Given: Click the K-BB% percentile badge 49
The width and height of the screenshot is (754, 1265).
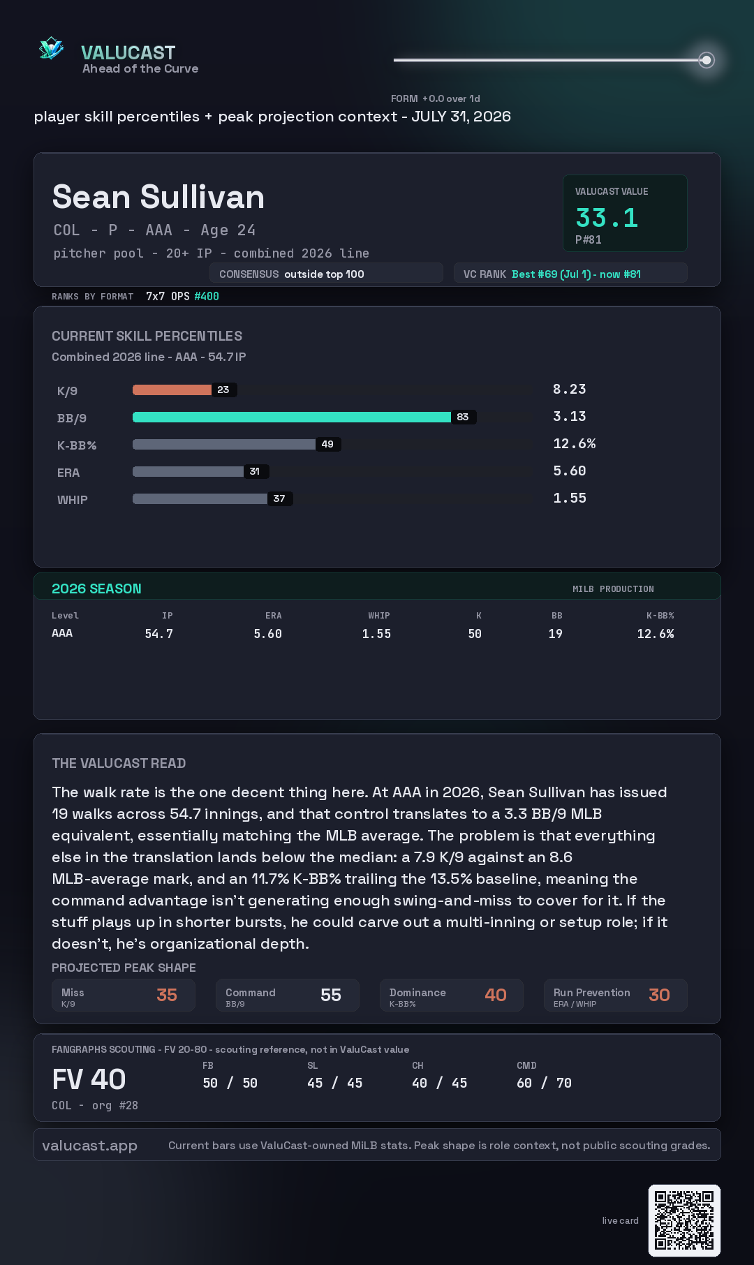Looking at the screenshot, I should click(x=327, y=444).
